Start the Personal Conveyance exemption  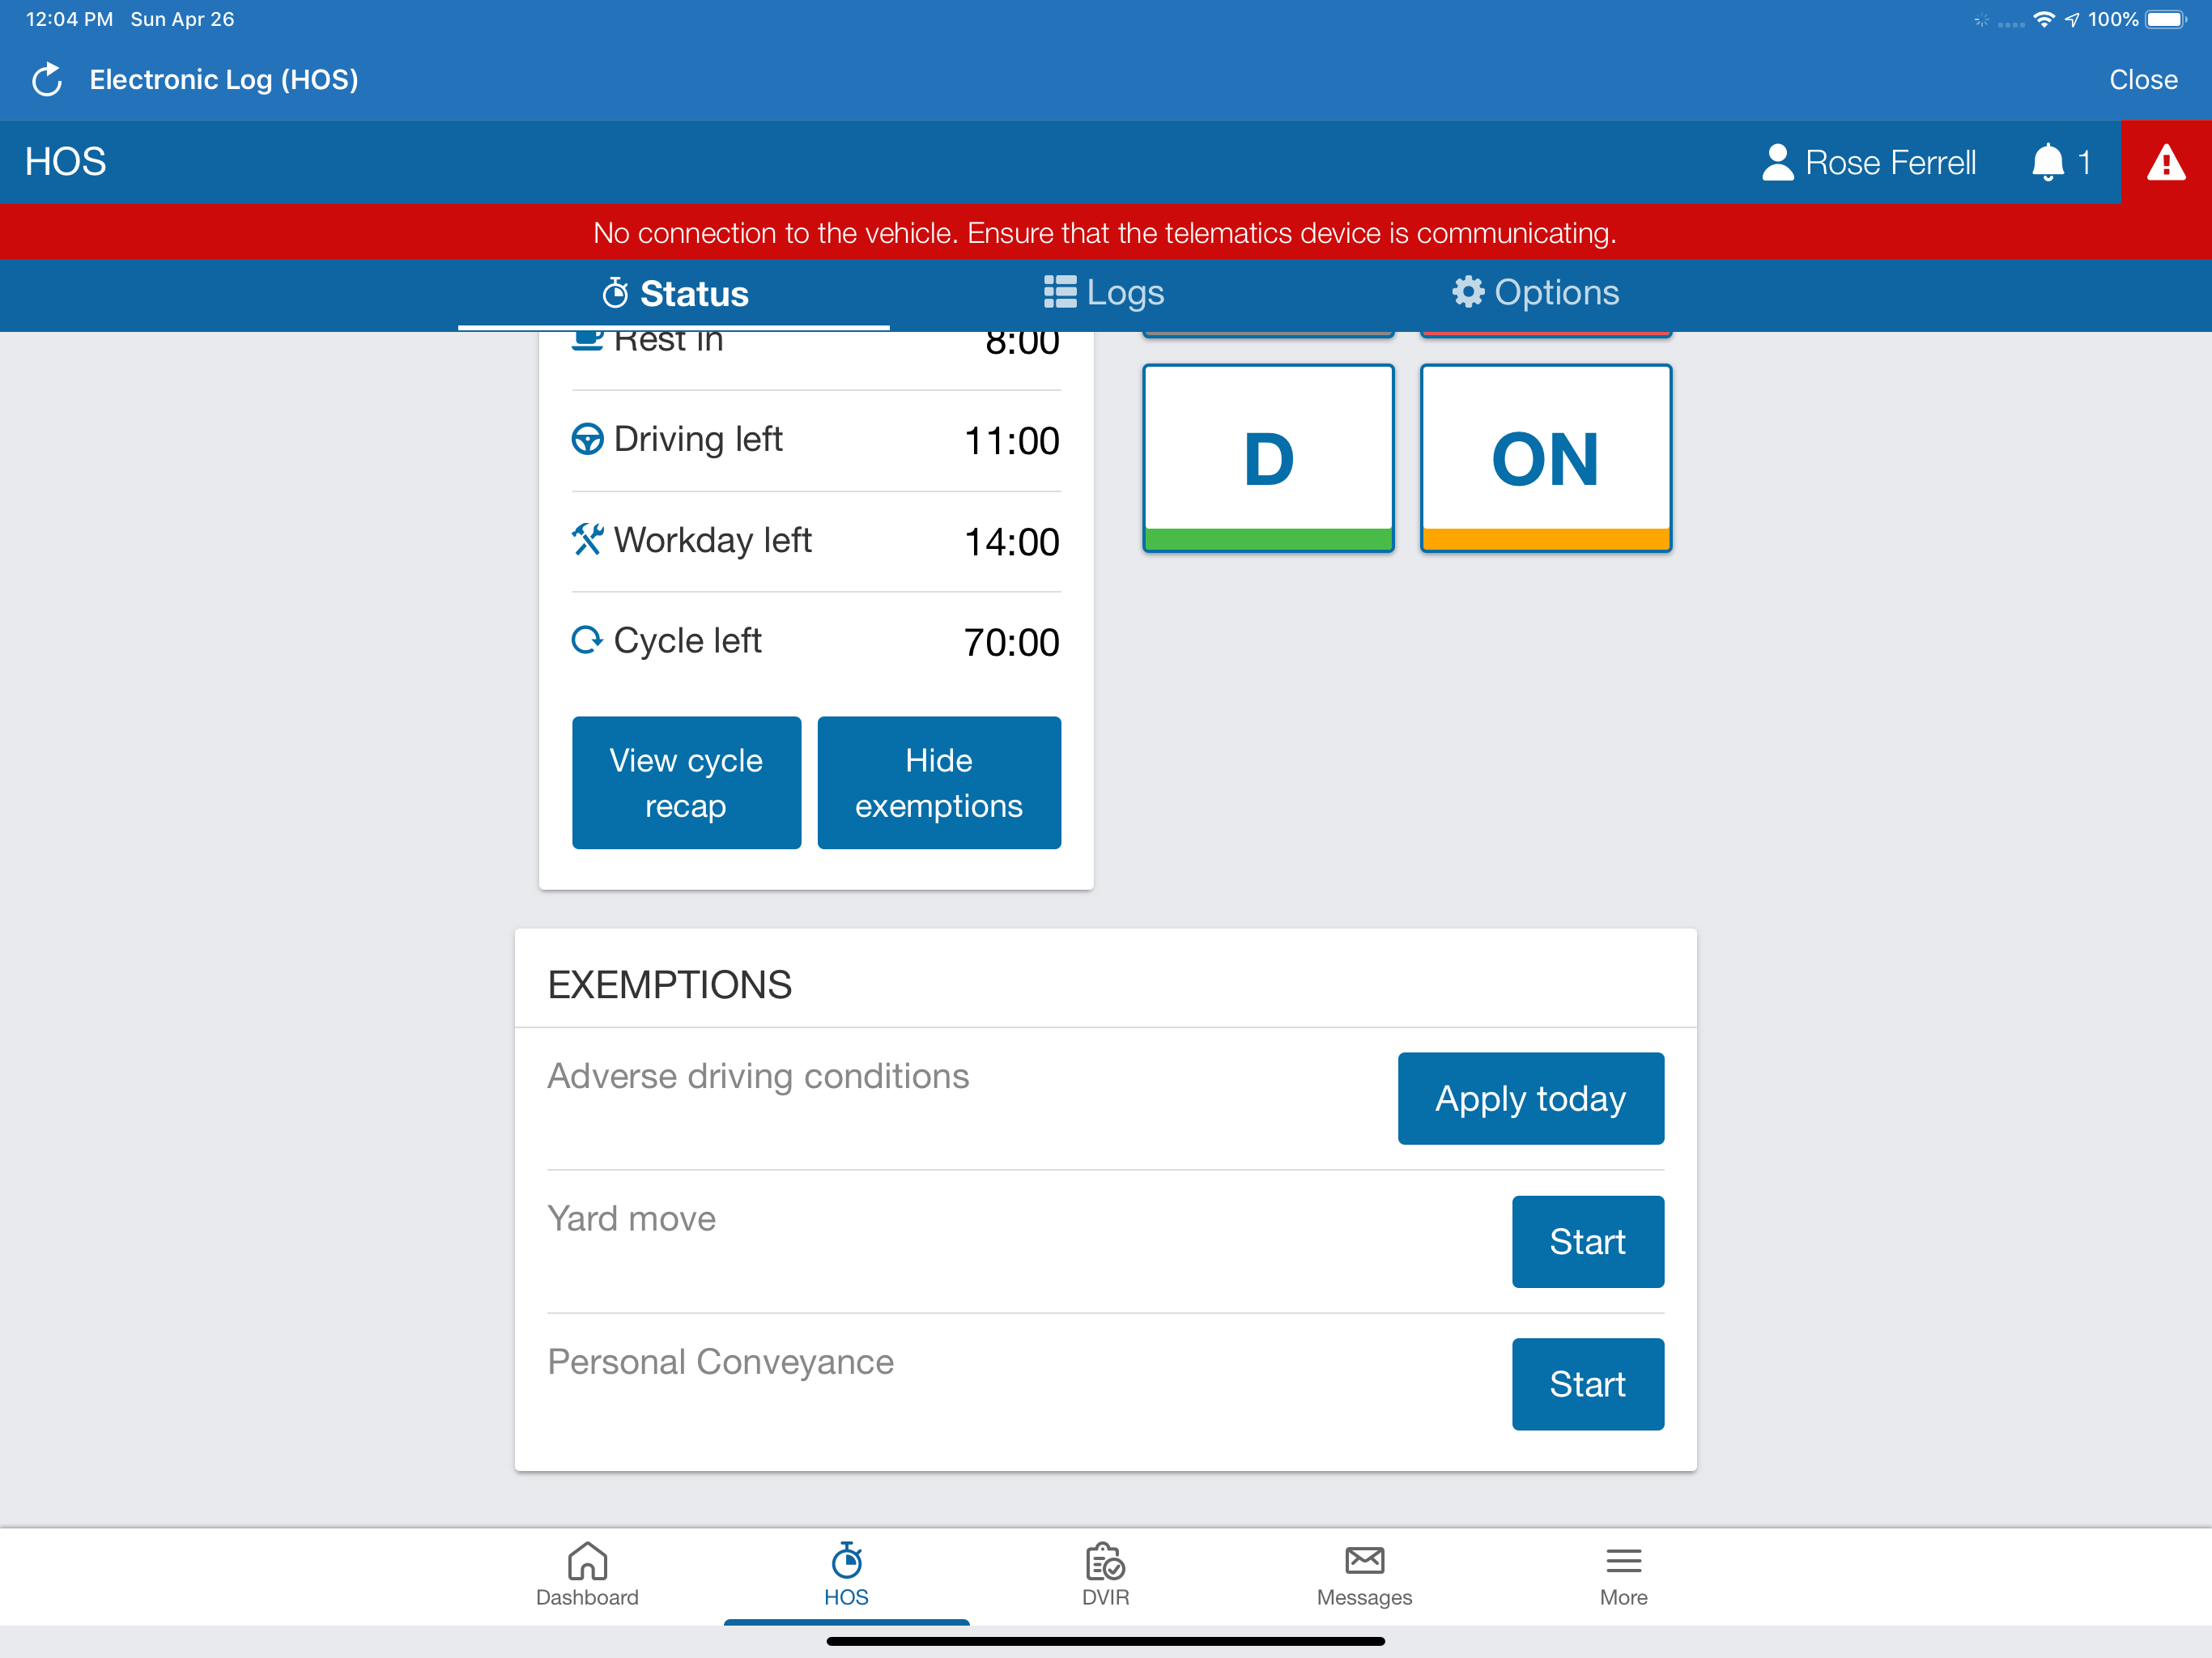click(1588, 1384)
